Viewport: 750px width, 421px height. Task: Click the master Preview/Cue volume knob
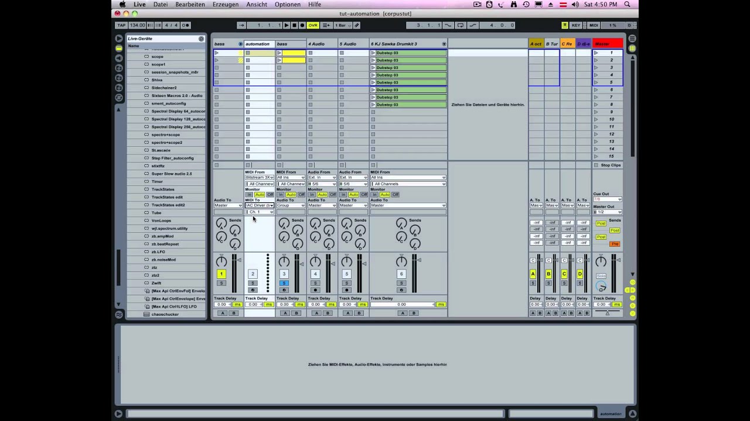click(x=601, y=286)
